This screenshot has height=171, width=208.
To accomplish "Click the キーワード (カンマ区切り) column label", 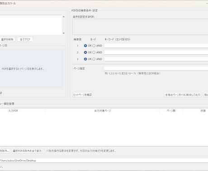I will (118, 40).
